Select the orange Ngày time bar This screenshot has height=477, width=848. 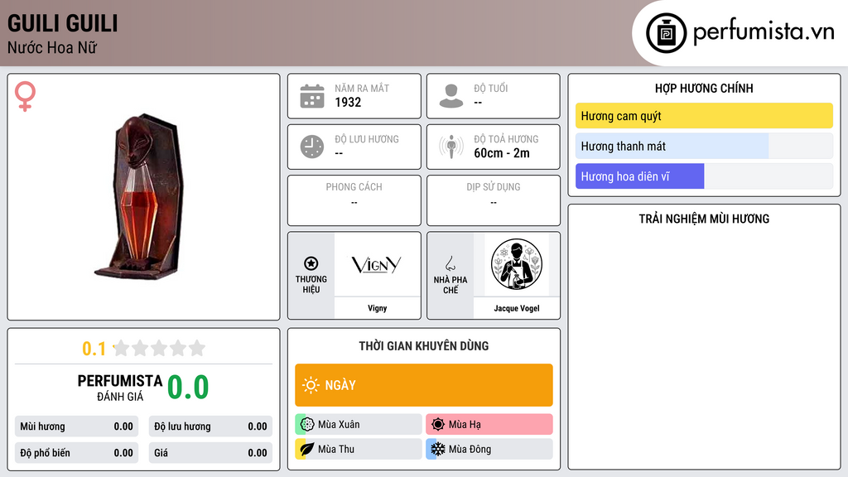pos(424,385)
